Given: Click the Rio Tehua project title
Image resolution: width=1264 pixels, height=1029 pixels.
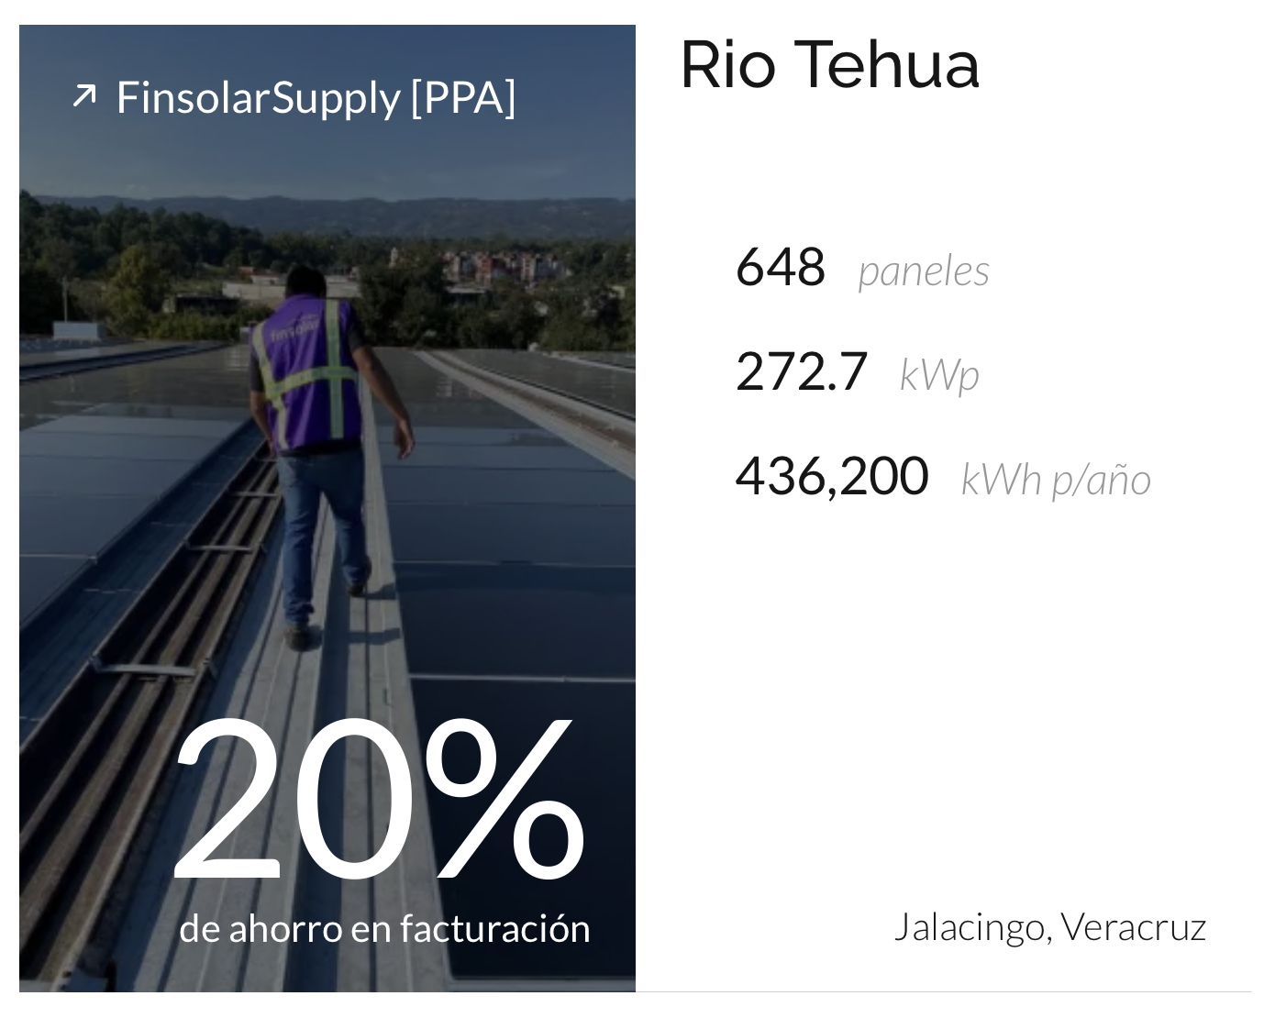Looking at the screenshot, I should point(829,65).
